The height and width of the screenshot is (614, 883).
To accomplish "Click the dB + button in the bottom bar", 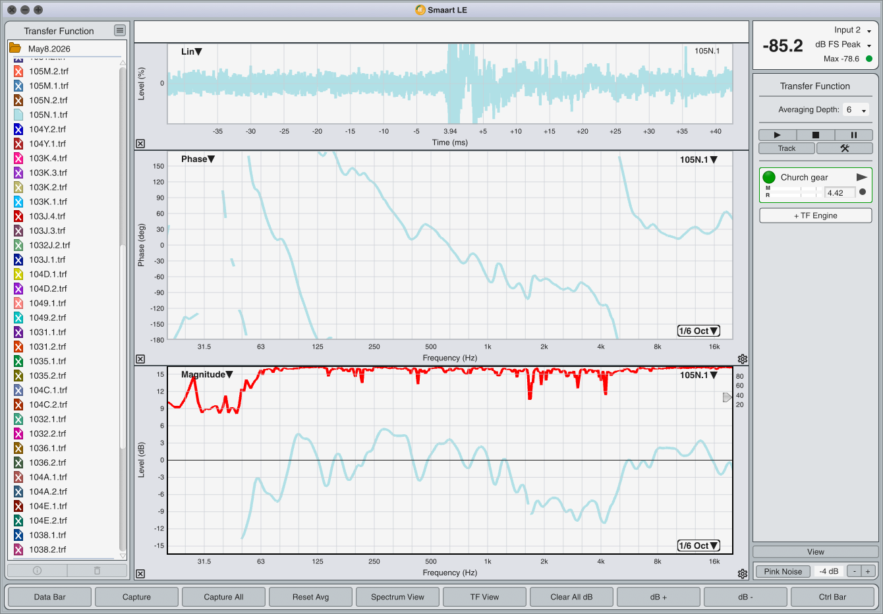I will tap(658, 597).
